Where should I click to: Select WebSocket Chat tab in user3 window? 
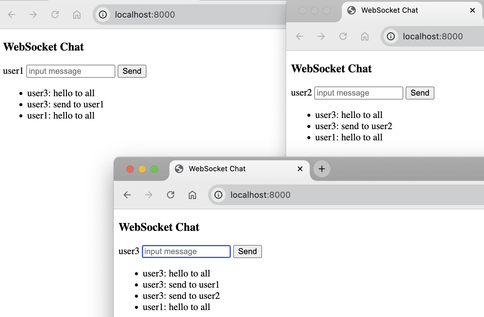[x=217, y=169]
